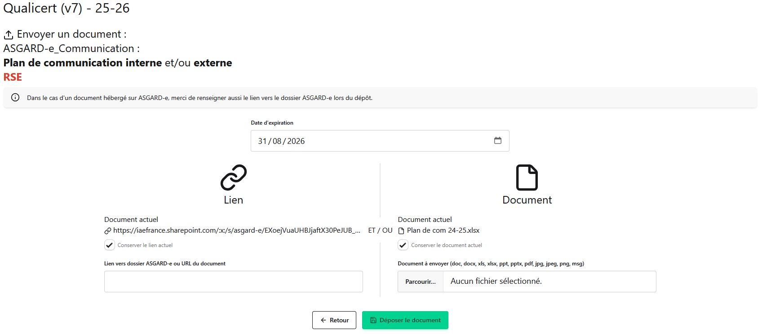Viewport: 762px width, 334px height.
Task: Go back with the 'Retour' button
Action: click(334, 320)
